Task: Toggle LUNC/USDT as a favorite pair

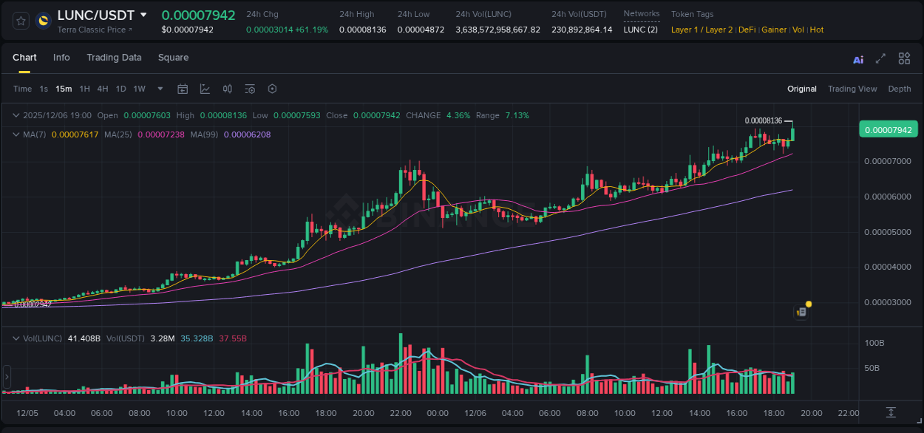Action: point(20,20)
